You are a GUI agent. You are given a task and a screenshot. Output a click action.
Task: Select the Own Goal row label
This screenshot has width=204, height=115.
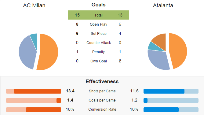99,61
